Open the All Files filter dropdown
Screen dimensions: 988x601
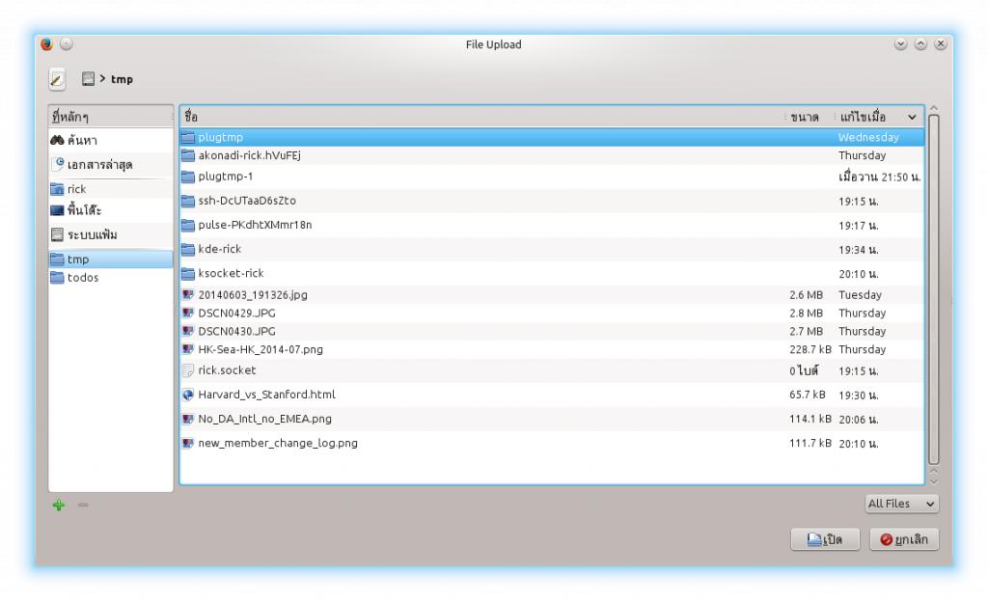point(901,504)
